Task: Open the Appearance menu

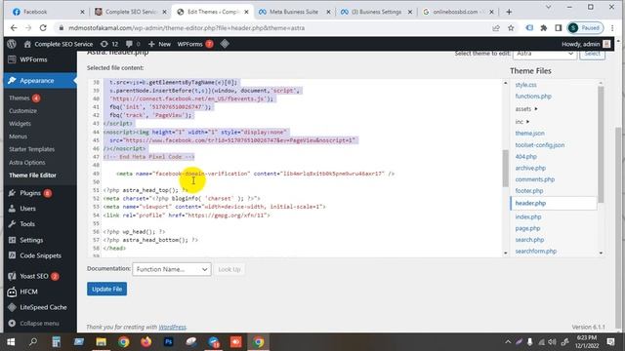Action: tap(40, 80)
